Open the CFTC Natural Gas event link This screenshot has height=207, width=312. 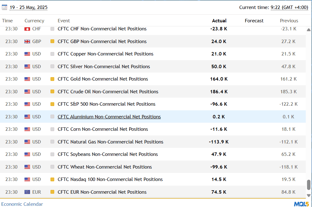pos(110,142)
